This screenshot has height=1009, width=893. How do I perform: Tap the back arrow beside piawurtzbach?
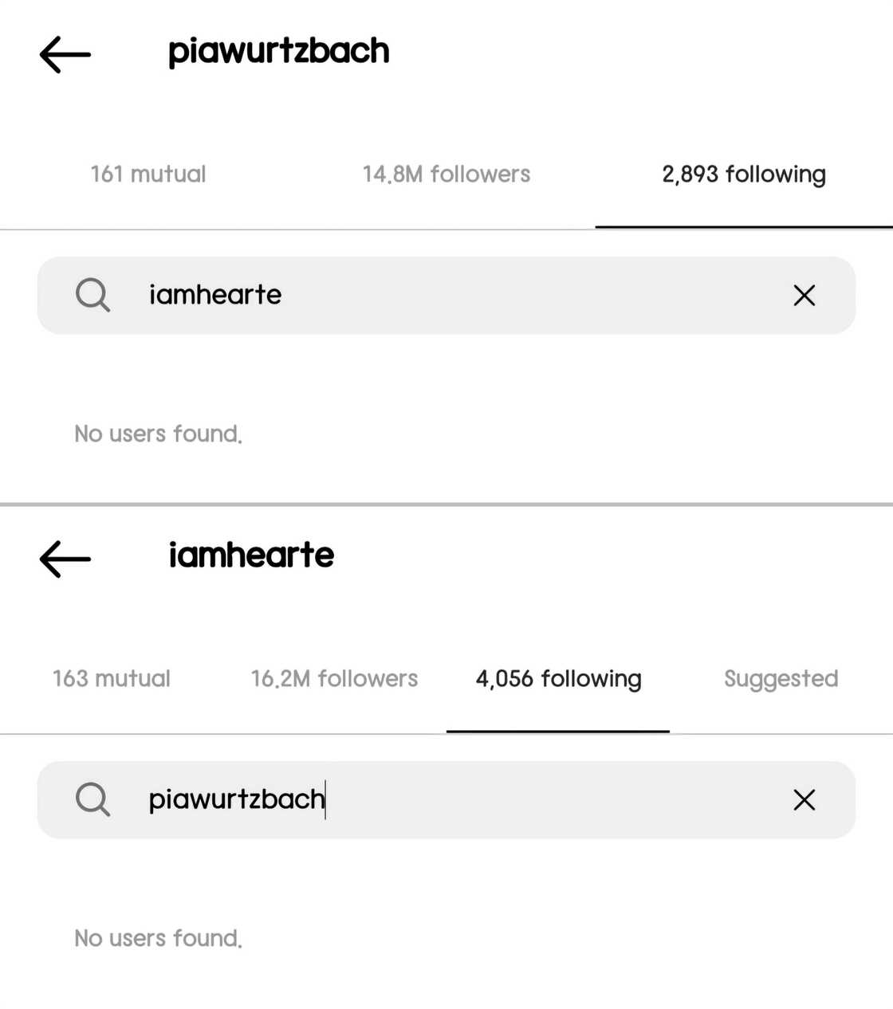pyautogui.click(x=65, y=55)
